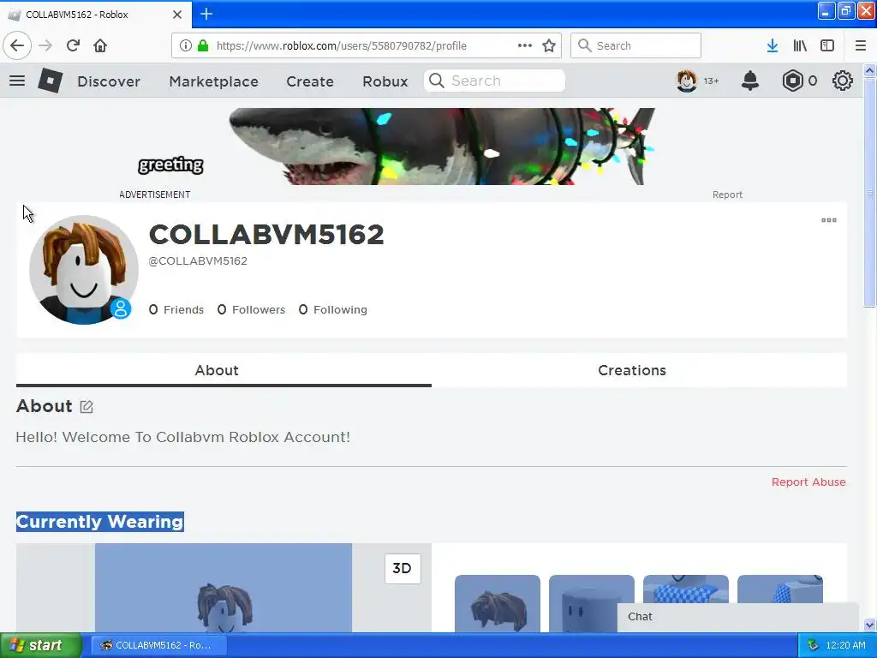Click the system tray network icon

point(813,645)
